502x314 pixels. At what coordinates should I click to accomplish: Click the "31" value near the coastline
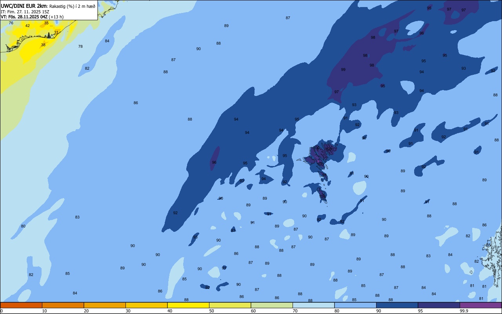(x=56, y=32)
